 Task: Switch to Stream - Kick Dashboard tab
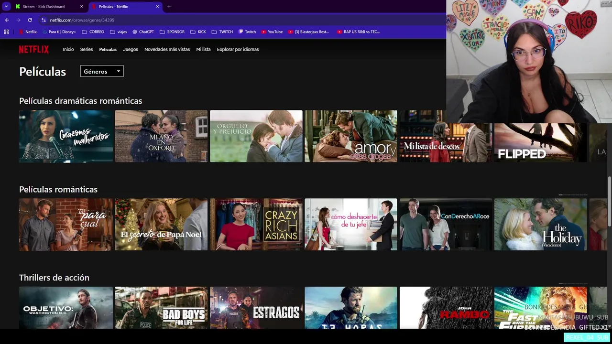click(49, 7)
